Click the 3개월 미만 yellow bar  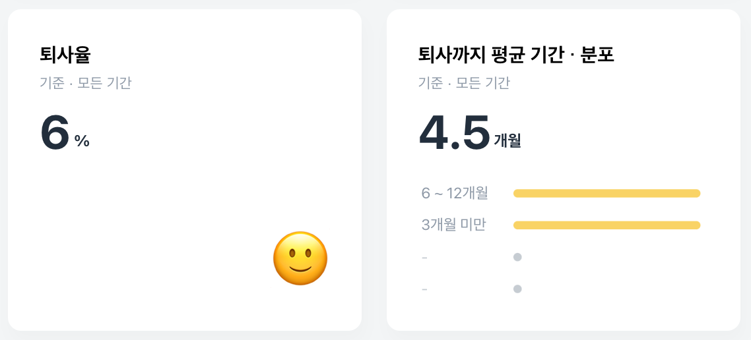click(607, 225)
